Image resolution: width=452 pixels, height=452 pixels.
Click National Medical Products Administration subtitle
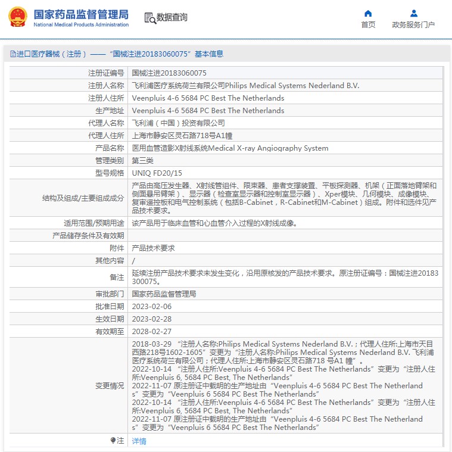point(81,25)
